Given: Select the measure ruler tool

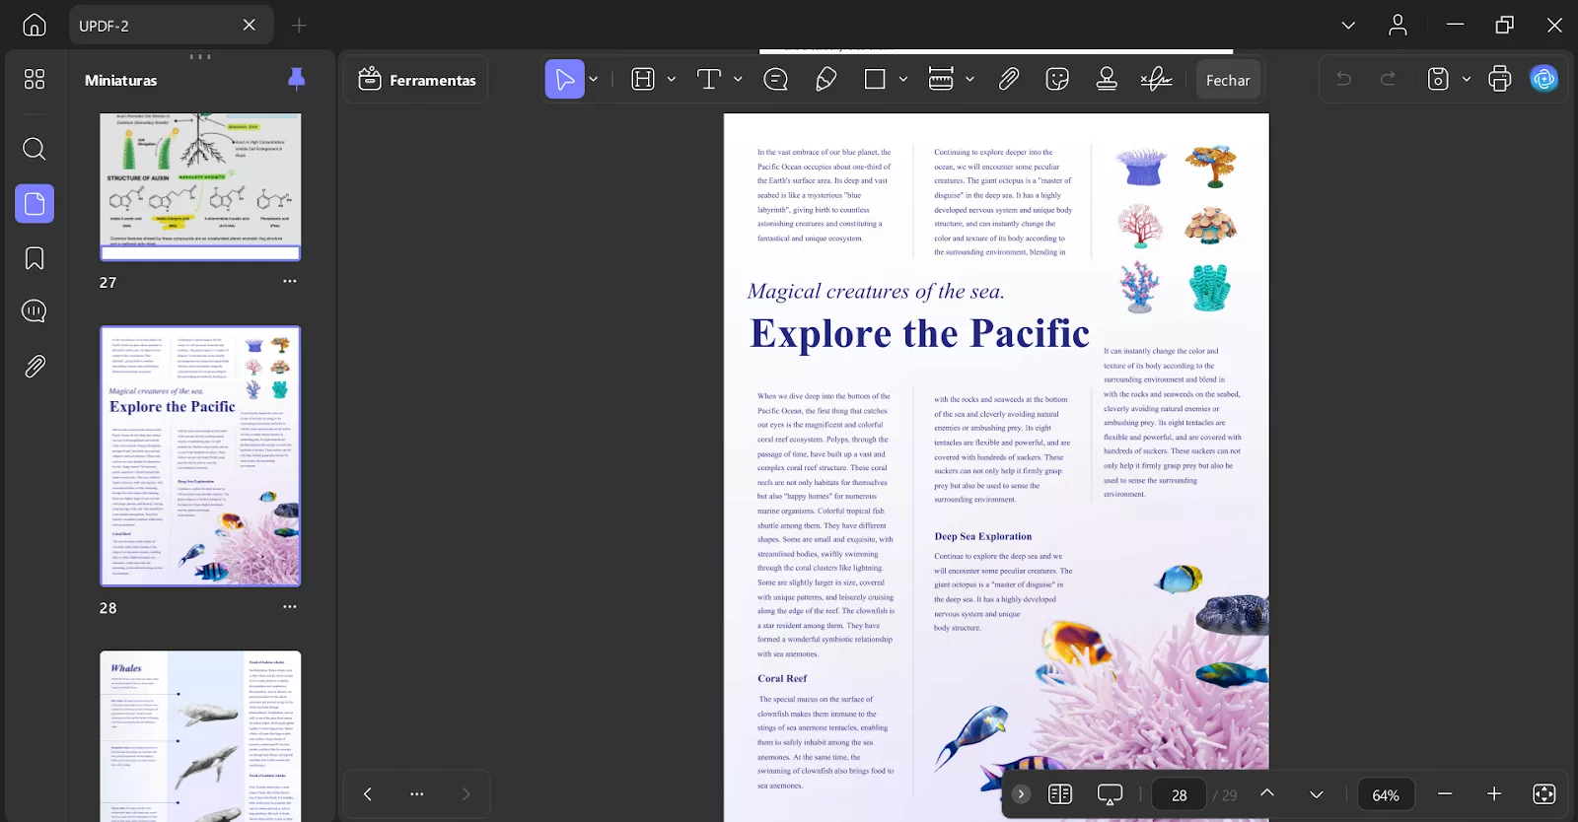Looking at the screenshot, I should pyautogui.click(x=941, y=80).
